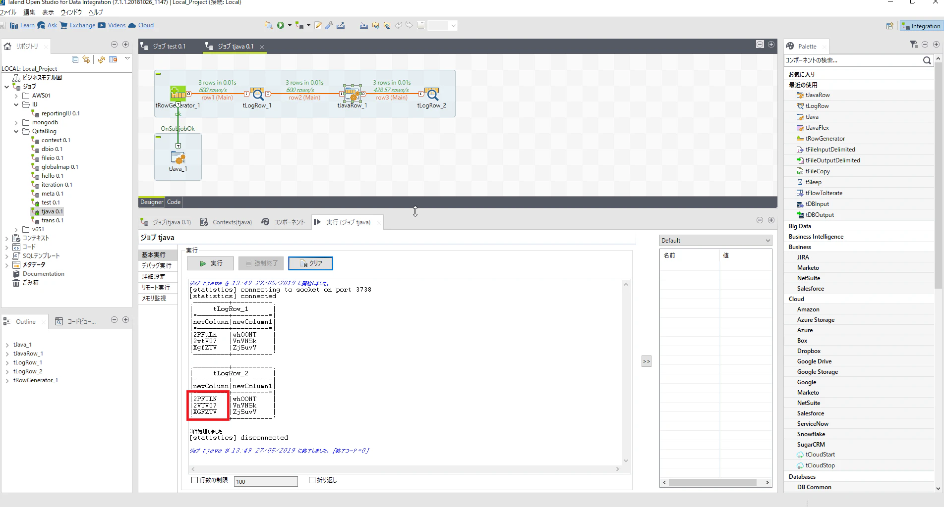Click the wrench project settings toolbar icon
This screenshot has height=507, width=944.
point(329,25)
